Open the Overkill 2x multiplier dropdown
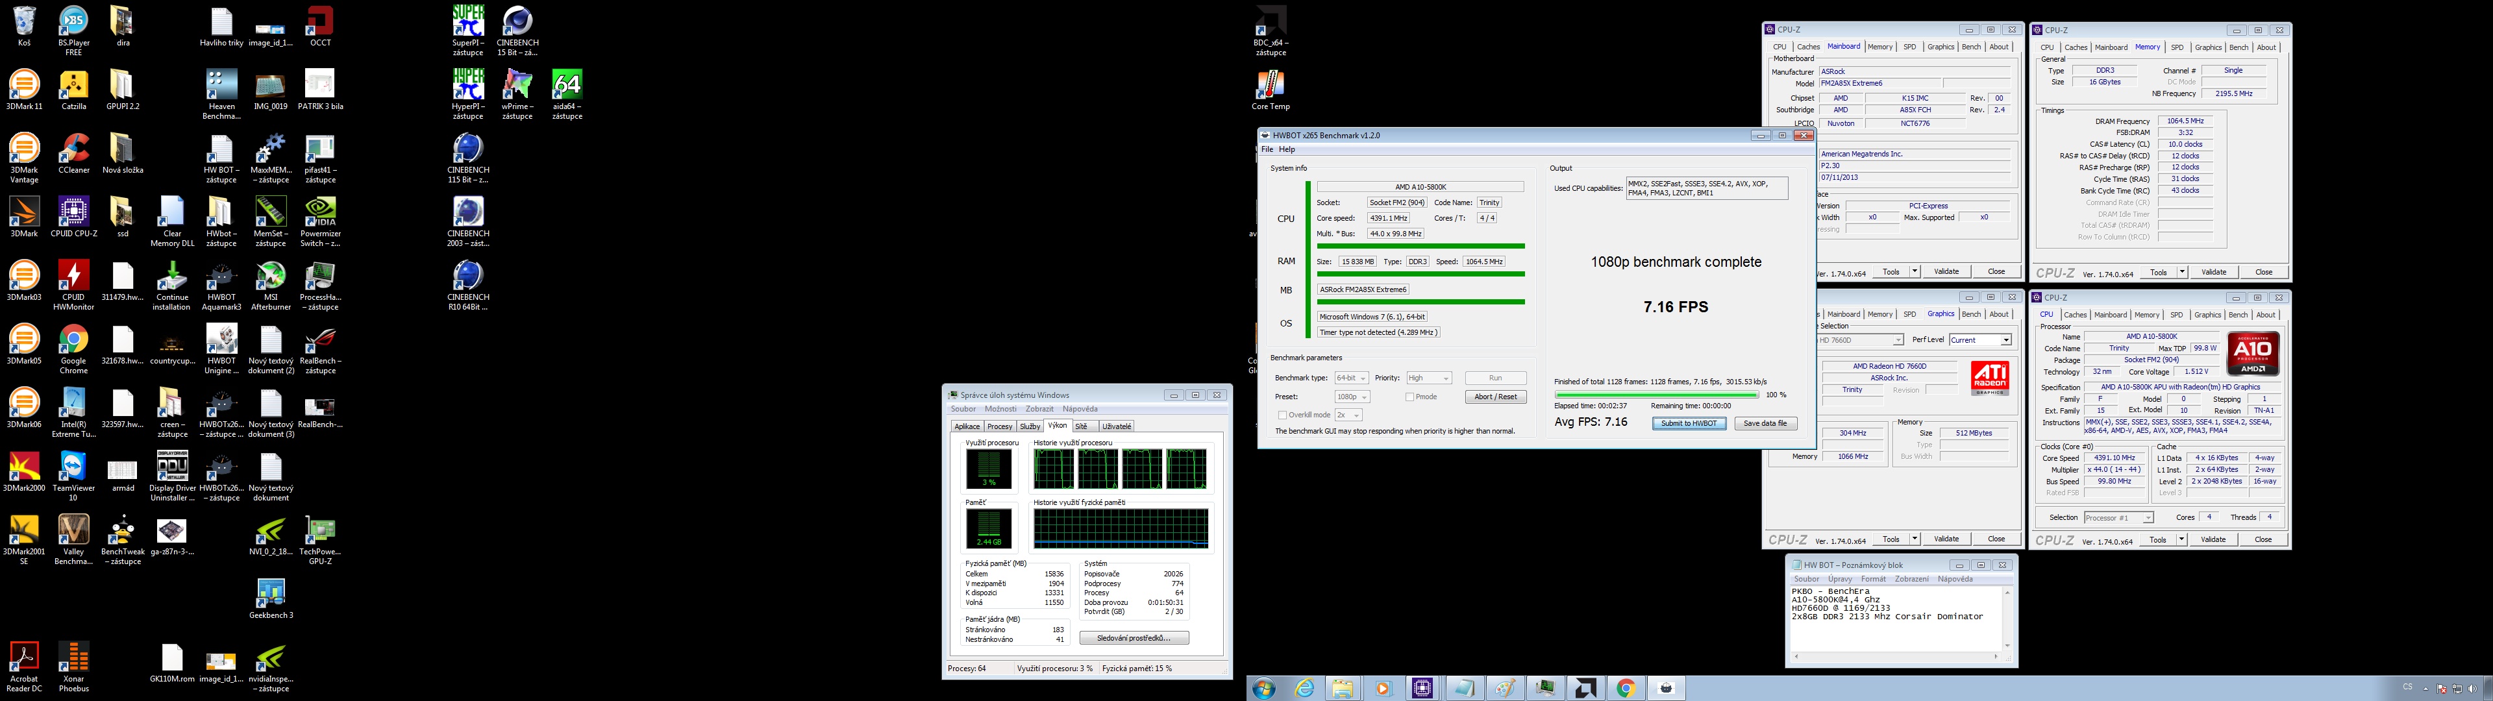 [1348, 415]
